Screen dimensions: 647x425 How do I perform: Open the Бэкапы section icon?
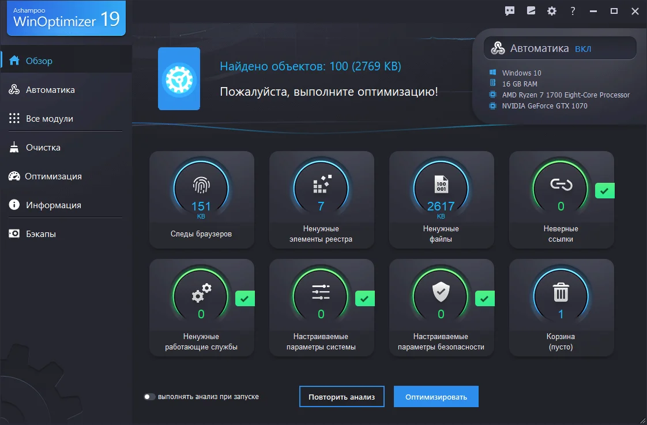14,234
